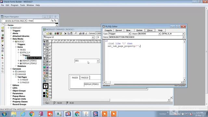
Task: Click Cut icon in Layout Editor toolbar
Action: [x=65, y=33]
